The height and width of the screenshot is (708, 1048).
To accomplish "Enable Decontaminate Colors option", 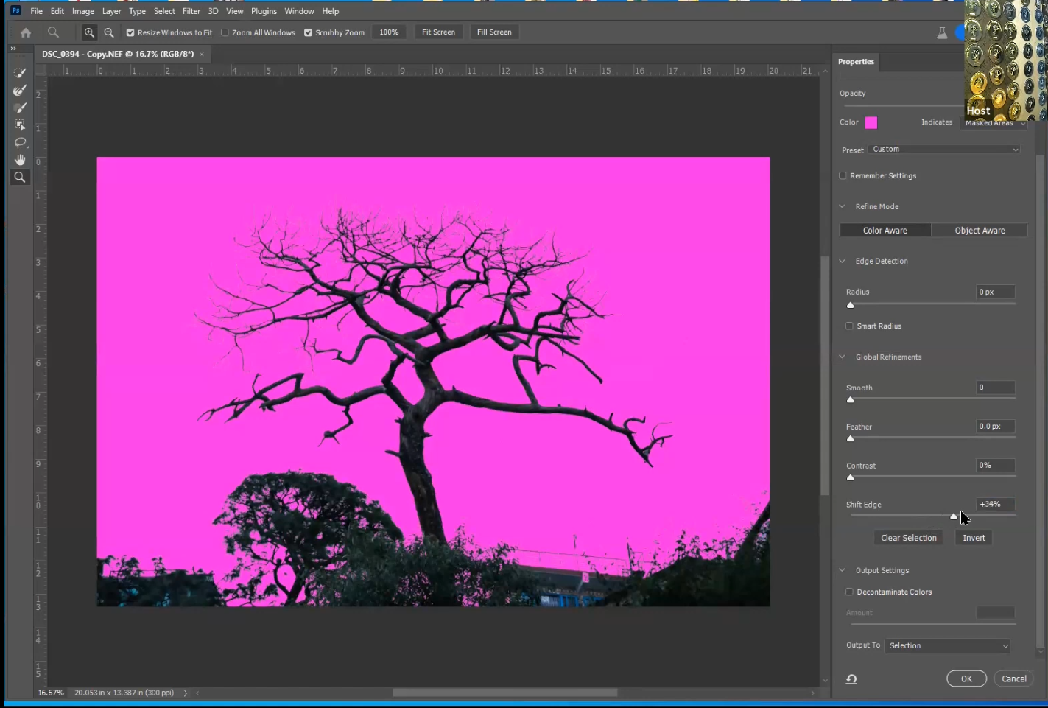I will tap(849, 592).
